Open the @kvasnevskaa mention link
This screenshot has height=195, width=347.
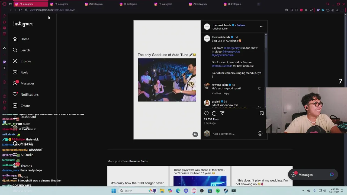pos(231,51)
